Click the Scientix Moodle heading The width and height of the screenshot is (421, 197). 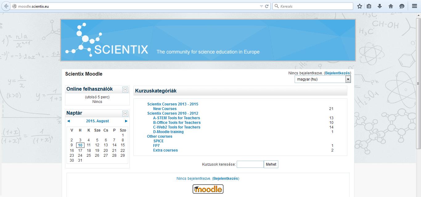click(84, 74)
